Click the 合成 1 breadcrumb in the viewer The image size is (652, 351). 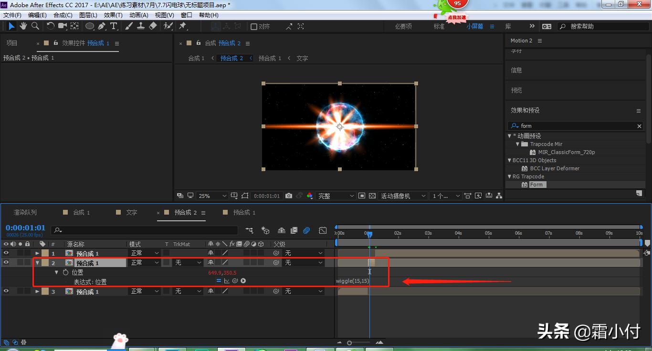[196, 58]
